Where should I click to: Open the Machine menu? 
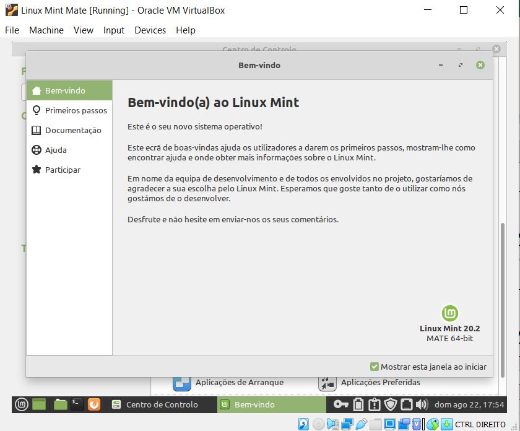[46, 30]
